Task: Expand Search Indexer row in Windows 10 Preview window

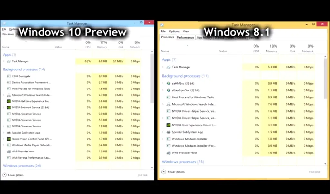Action: tap(4, 95)
